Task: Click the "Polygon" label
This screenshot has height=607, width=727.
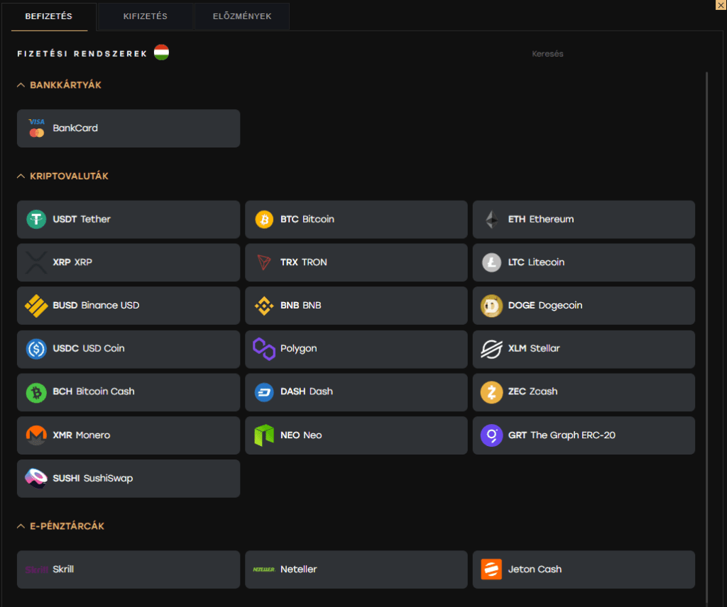Action: coord(299,349)
